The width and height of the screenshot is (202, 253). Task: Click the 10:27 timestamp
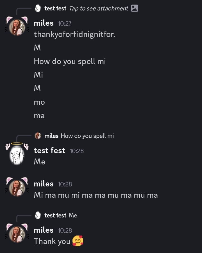pos(65,24)
